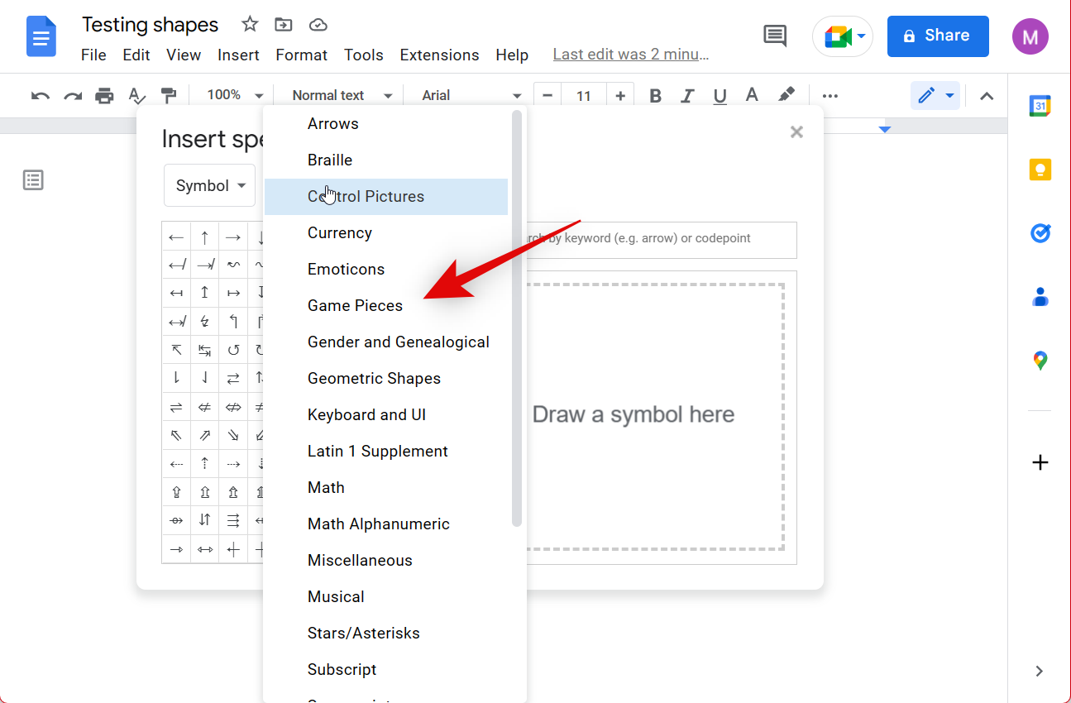Screen dimensions: 1071x703
Task: Print the document
Action: (104, 96)
